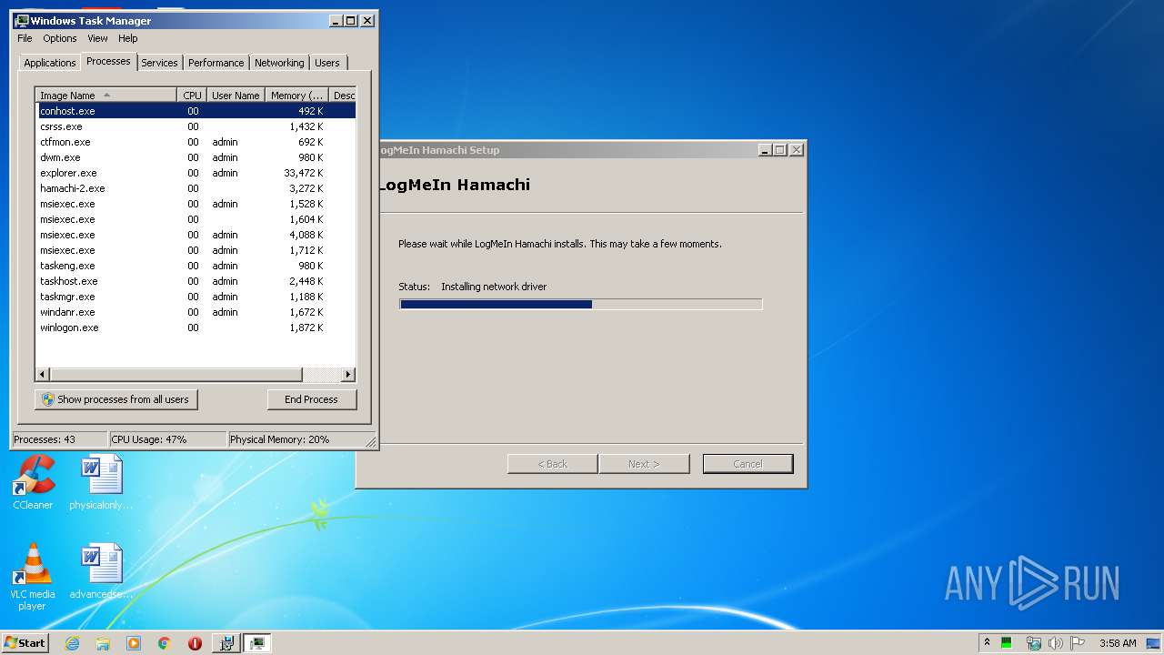
Task: Open the File menu in Task Manager
Action: [x=25, y=38]
